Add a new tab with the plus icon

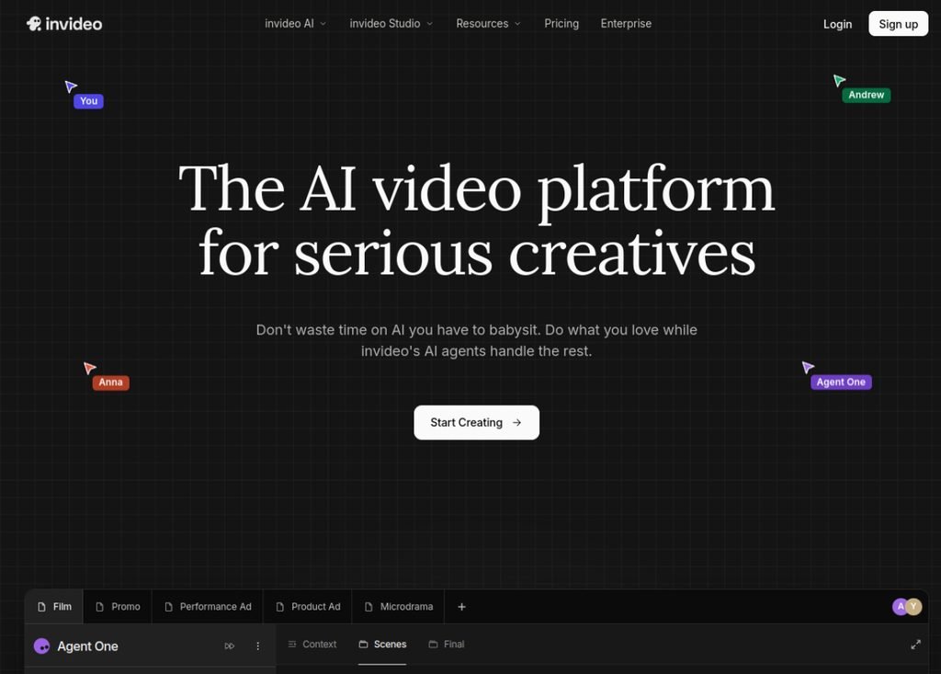point(461,607)
